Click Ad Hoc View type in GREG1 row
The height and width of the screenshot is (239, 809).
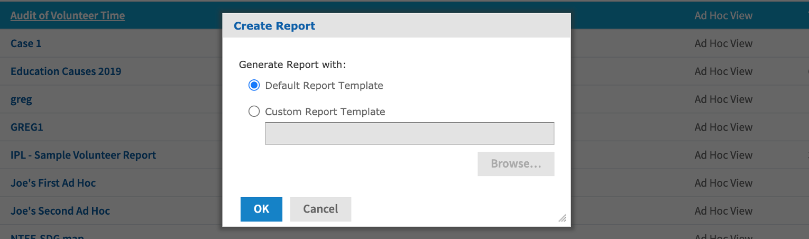tap(723, 127)
